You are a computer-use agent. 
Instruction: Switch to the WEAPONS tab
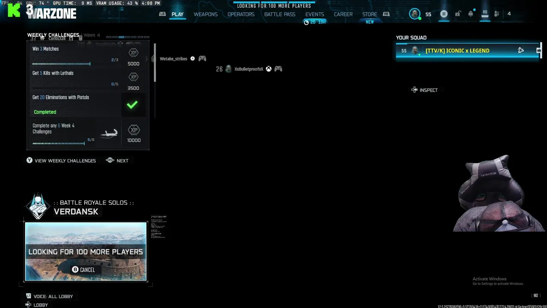click(x=206, y=14)
